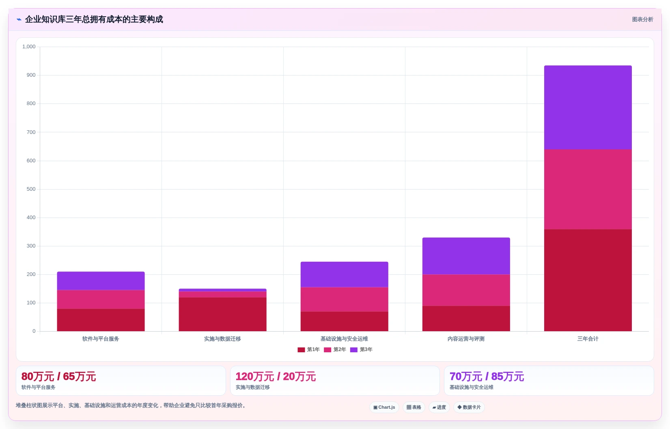Click the 80万元 / 65万元 stat value
The height and width of the screenshot is (429, 670).
point(58,377)
